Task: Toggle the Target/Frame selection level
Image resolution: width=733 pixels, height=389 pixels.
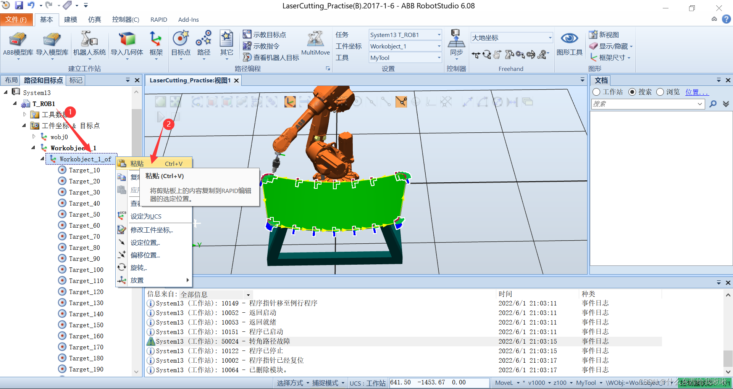Action: 290,101
